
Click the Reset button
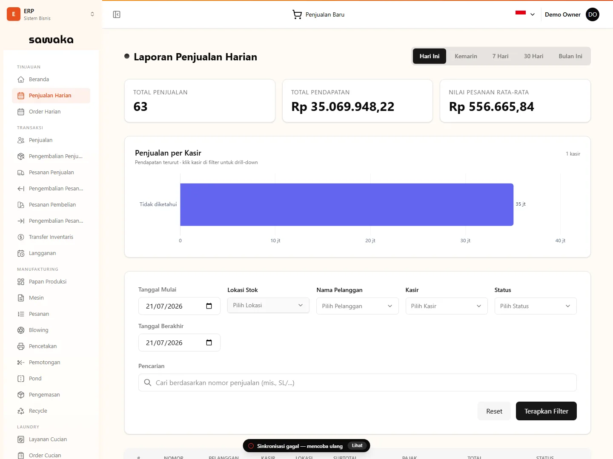coord(494,411)
